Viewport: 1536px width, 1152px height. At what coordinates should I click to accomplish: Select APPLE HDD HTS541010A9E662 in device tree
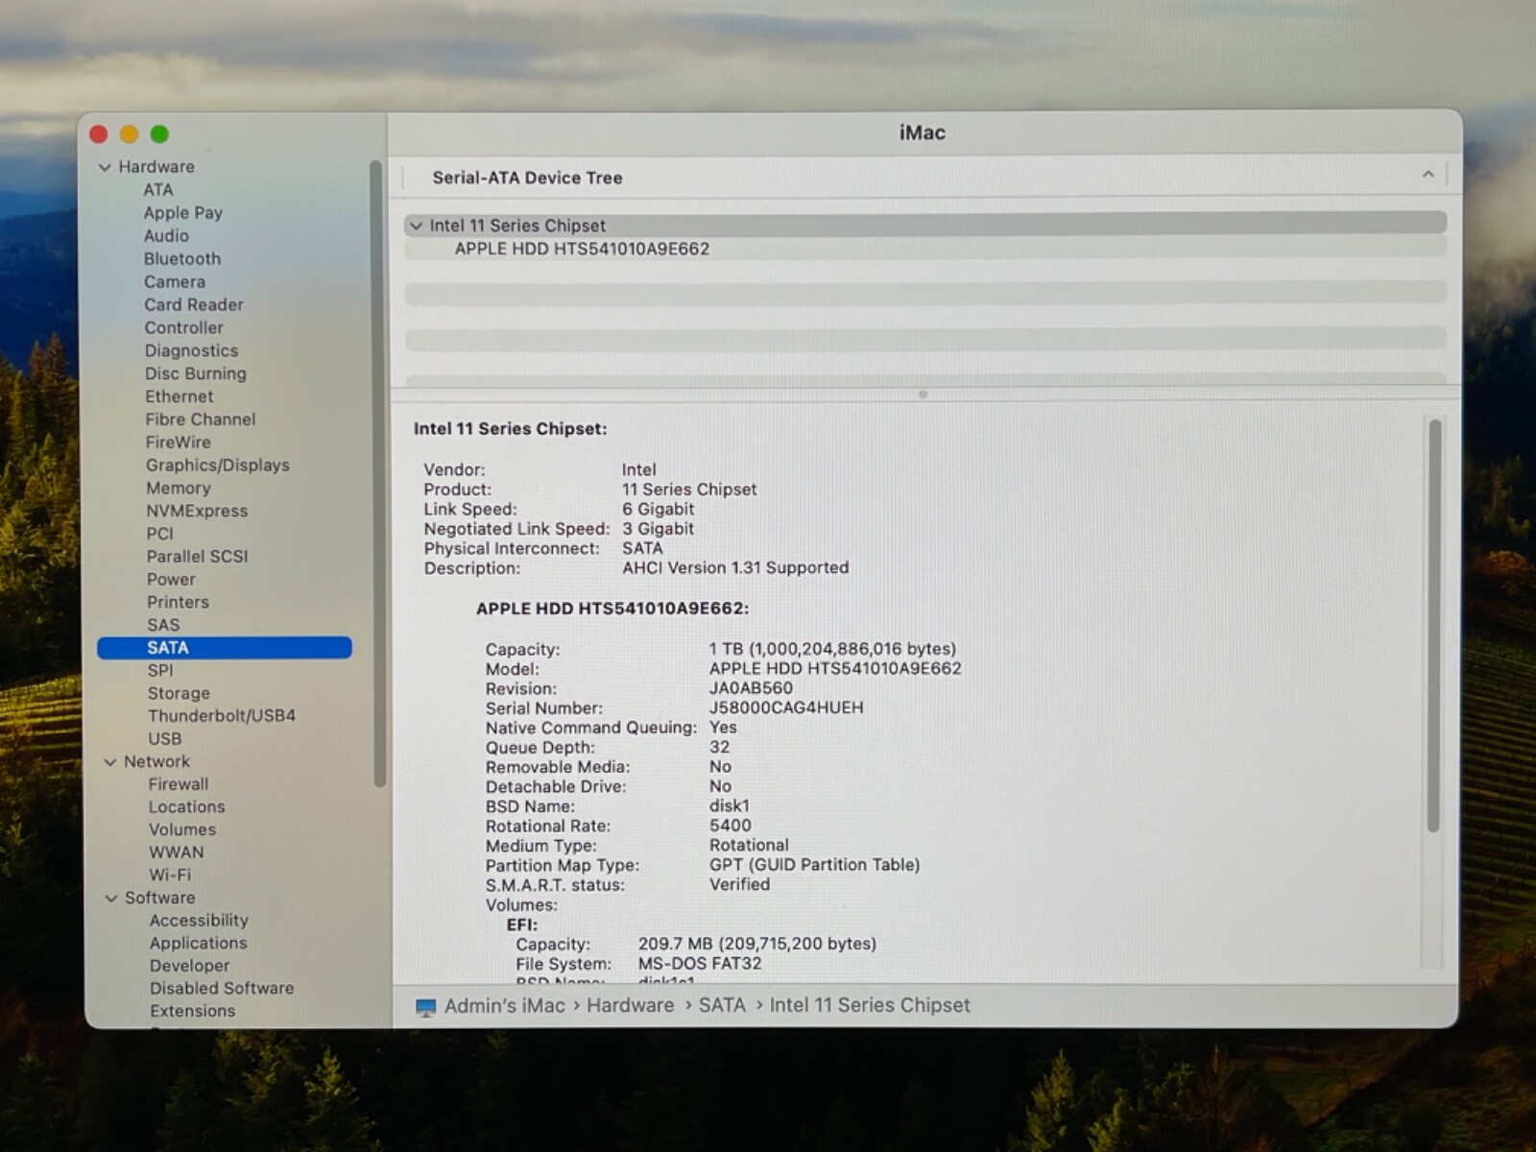(582, 249)
